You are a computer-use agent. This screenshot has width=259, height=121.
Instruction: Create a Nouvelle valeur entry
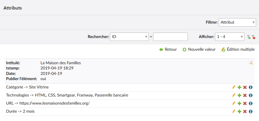199,50
